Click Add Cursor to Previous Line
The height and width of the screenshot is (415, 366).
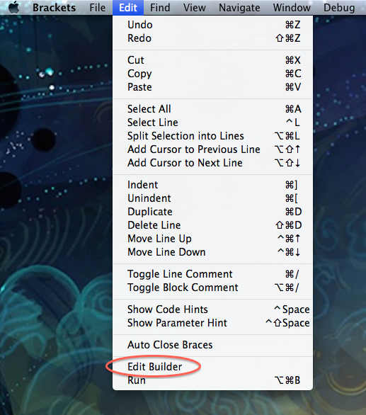pos(212,149)
